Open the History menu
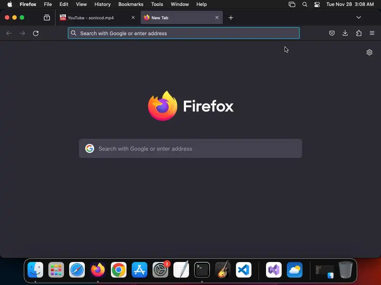Screen dimensions: 381x285 tap(103, 4)
